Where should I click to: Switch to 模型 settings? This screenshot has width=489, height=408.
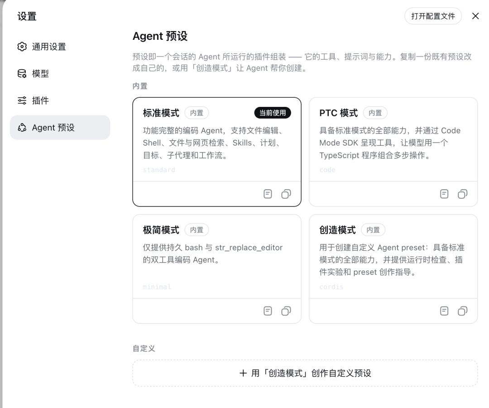[60, 74]
